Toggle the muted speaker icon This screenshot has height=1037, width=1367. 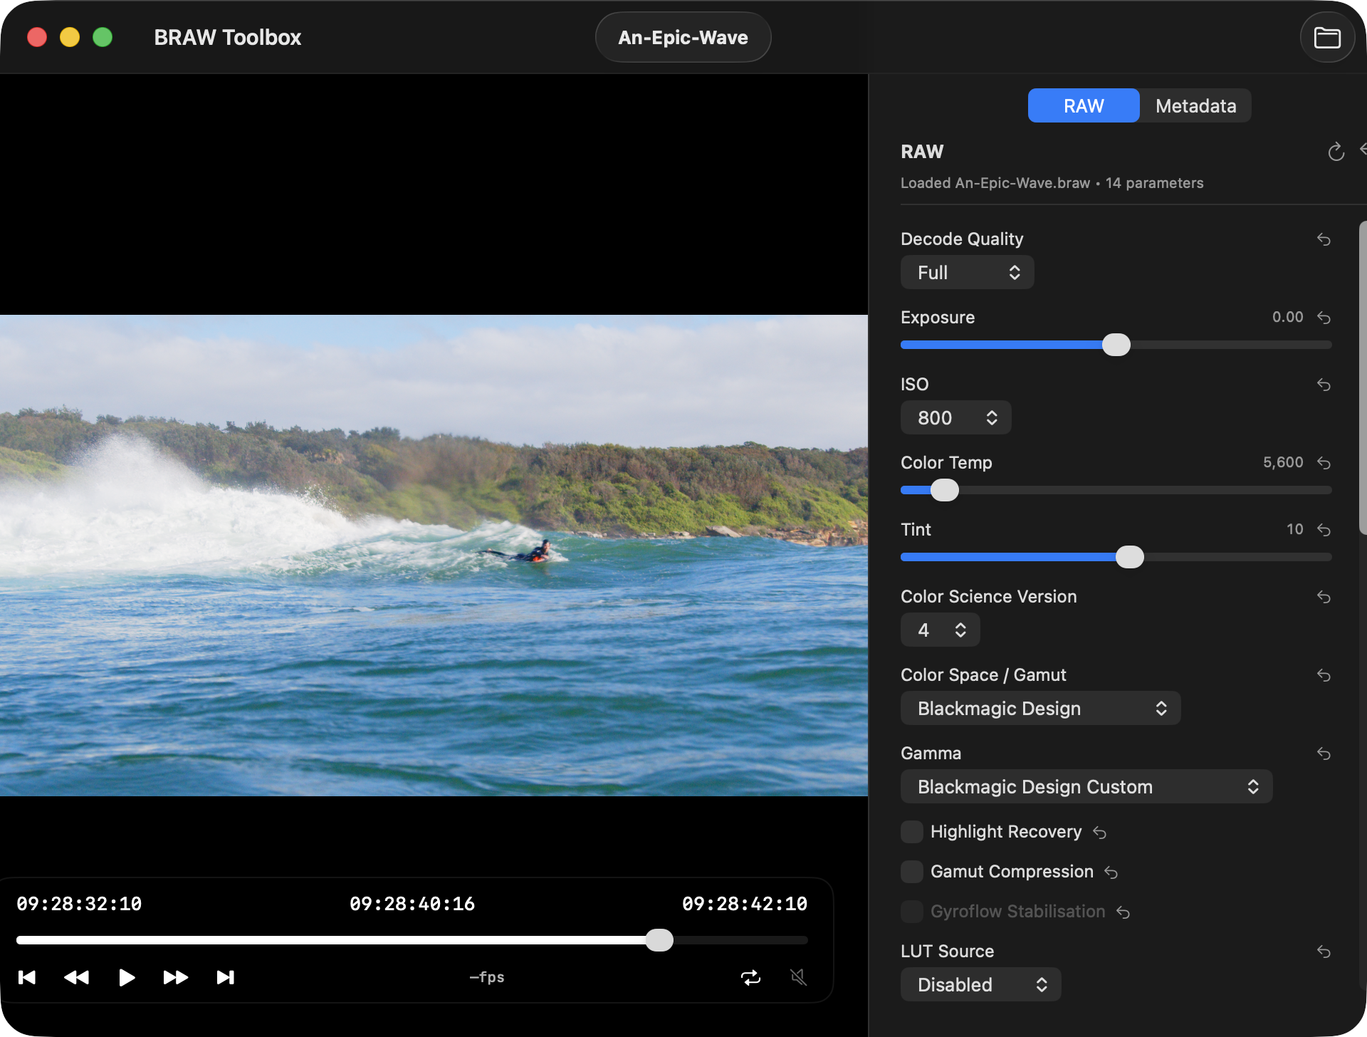799,977
